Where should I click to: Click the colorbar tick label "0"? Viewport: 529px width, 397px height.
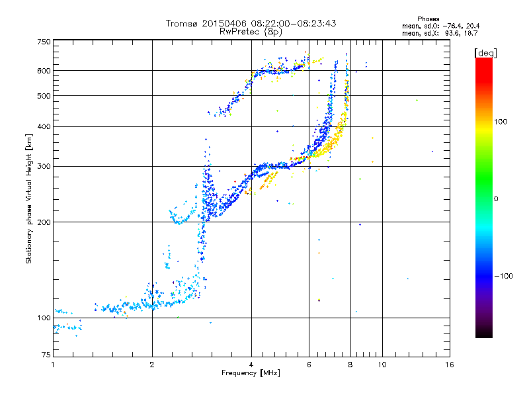(x=496, y=199)
